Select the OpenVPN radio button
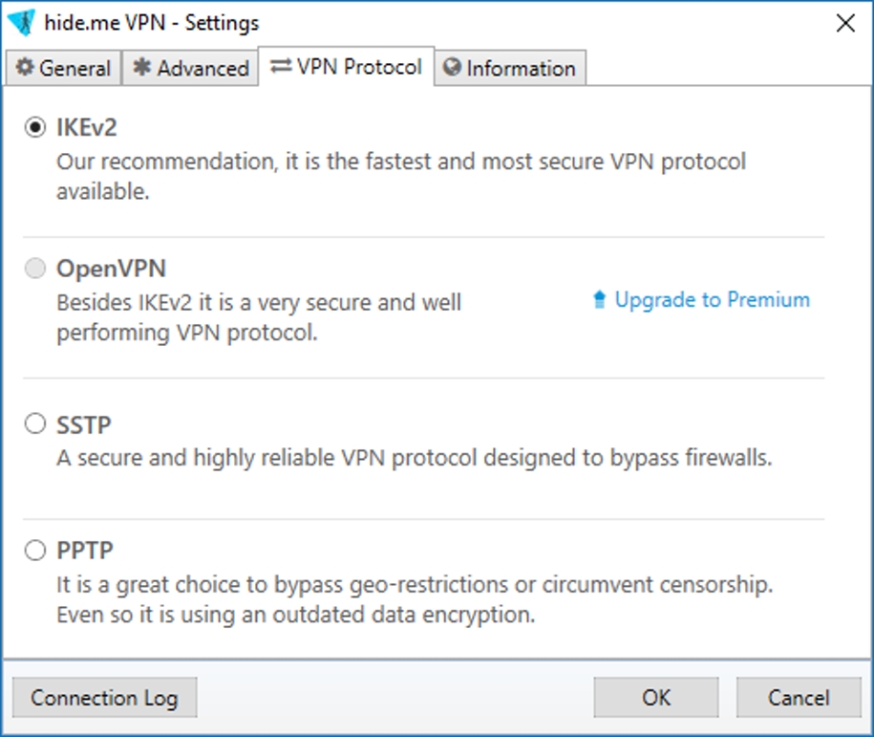The width and height of the screenshot is (874, 737). pyautogui.click(x=35, y=270)
